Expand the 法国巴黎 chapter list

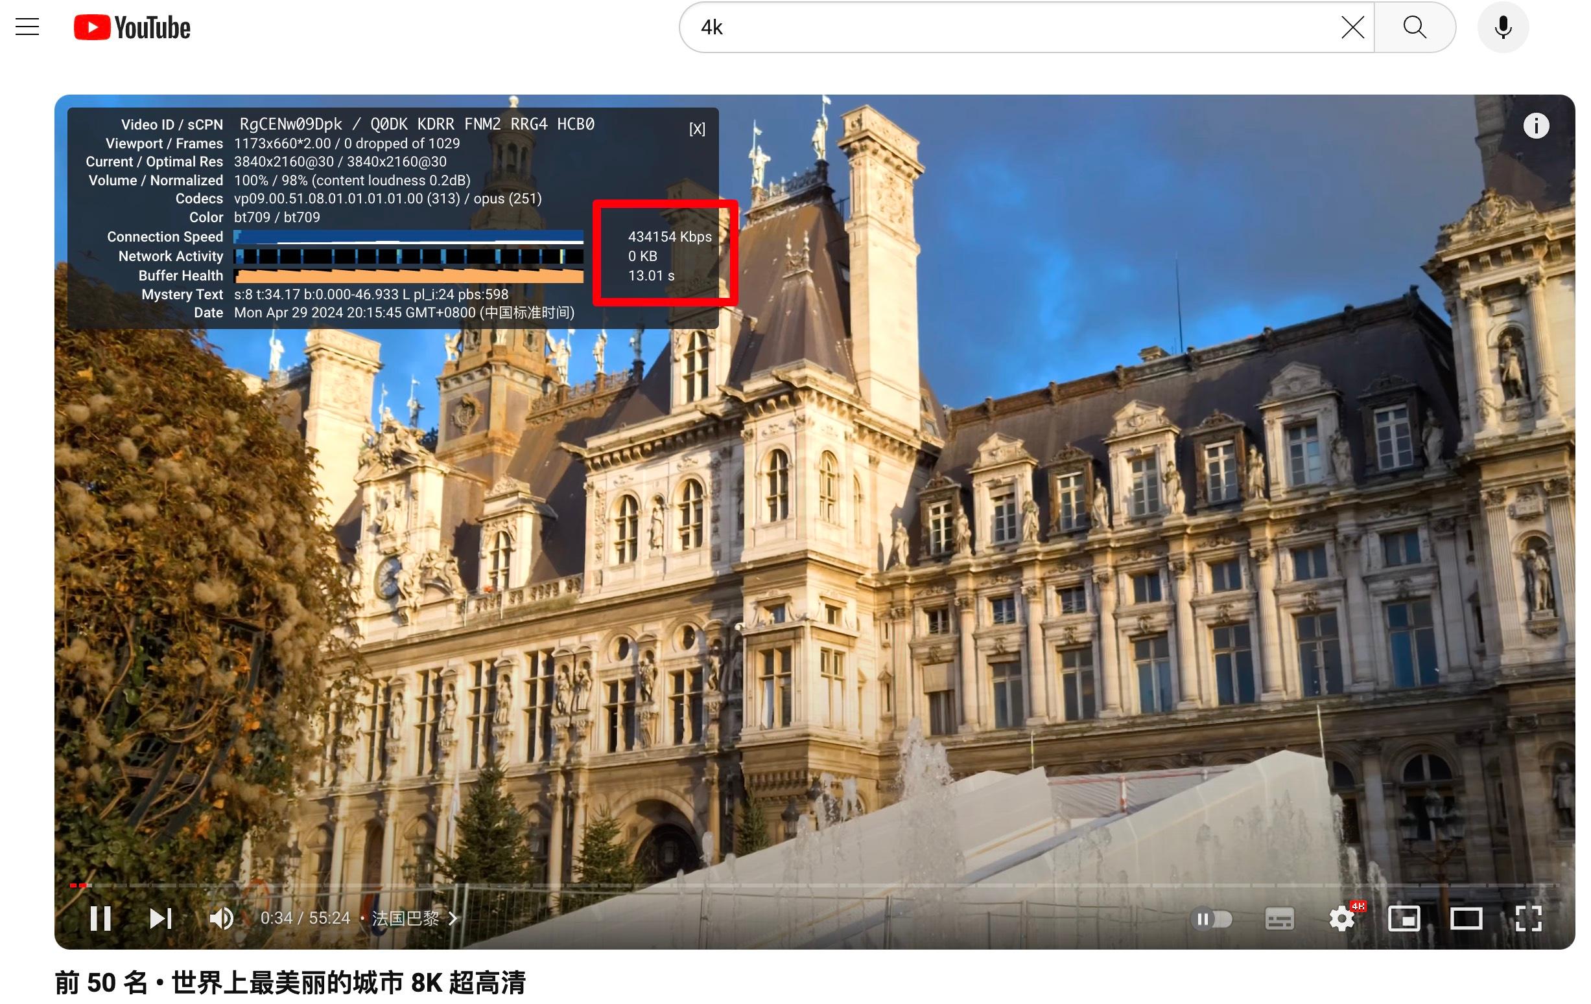coord(414,918)
